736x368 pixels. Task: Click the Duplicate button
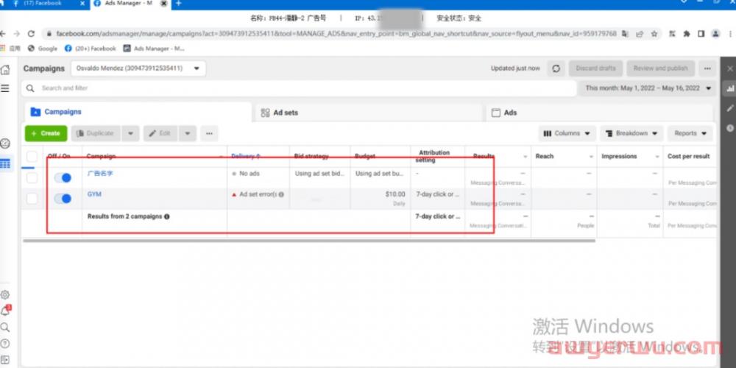96,133
